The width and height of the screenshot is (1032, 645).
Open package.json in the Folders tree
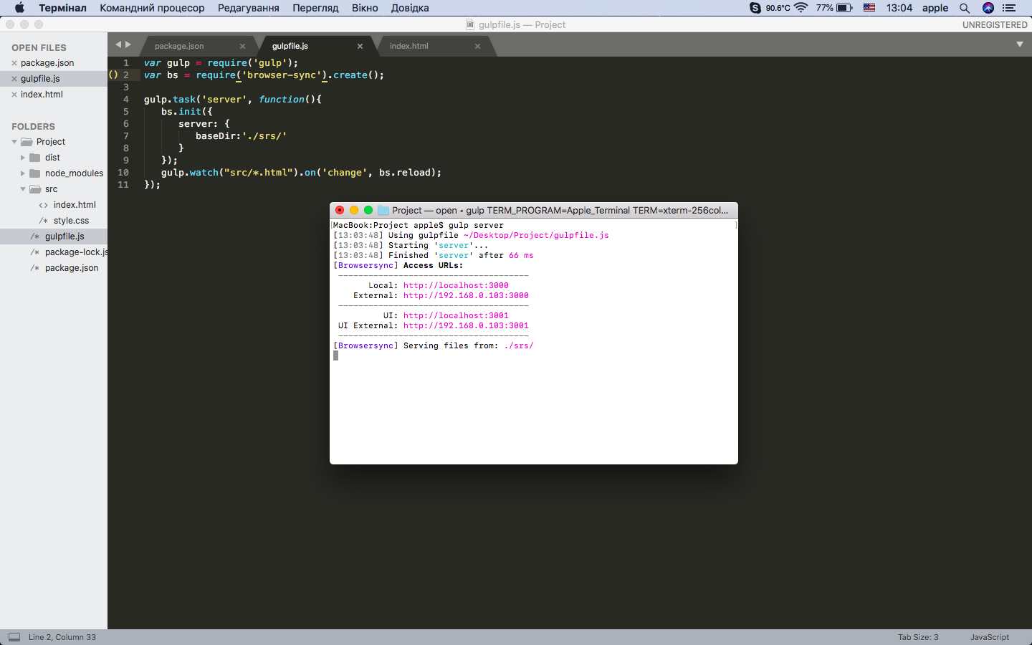[72, 268]
